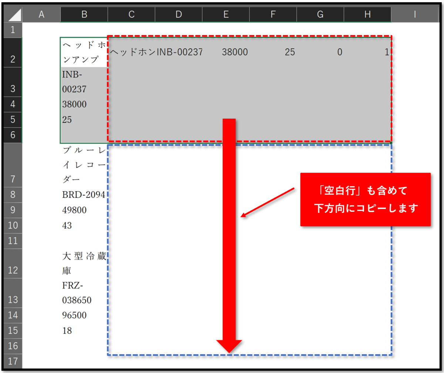This screenshot has width=444, height=373.
Task: Click cell B14 with value 96500
Action: (84, 315)
